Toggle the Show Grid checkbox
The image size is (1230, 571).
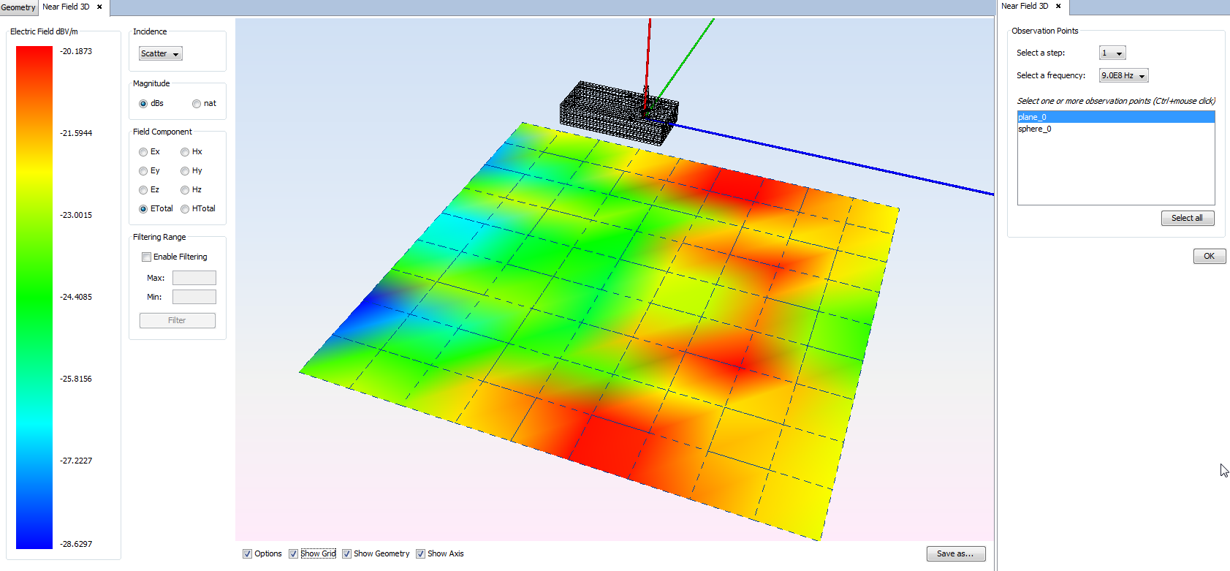(x=294, y=553)
